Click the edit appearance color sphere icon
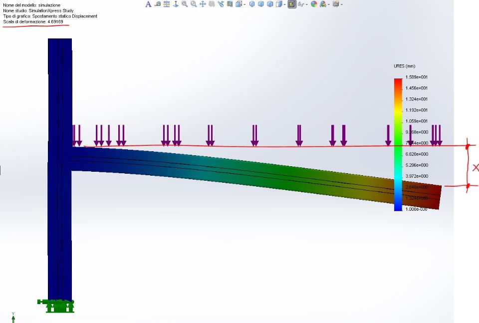The image size is (479, 323). (x=314, y=4)
